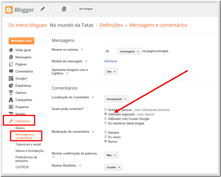Open Telemóvel e email settings
The image size is (221, 177).
pyautogui.click(x=28, y=144)
